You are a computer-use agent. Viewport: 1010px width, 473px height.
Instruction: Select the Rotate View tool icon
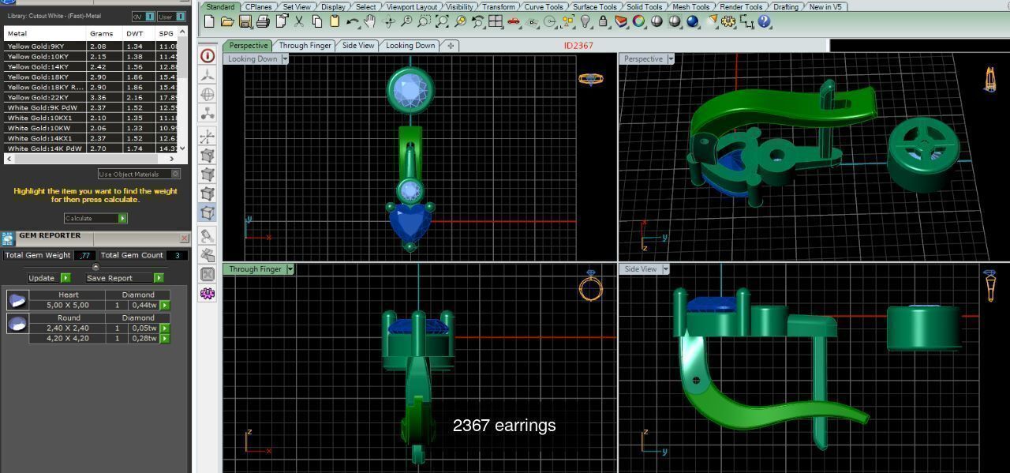(x=389, y=21)
